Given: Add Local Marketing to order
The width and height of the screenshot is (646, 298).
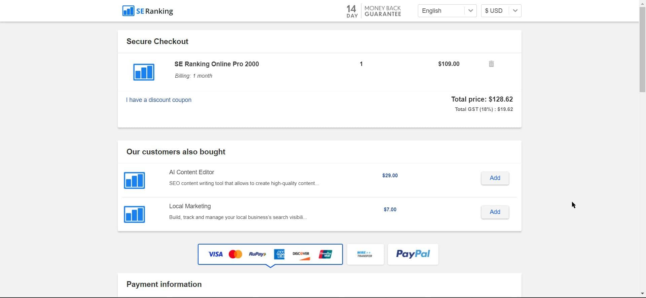Looking at the screenshot, I should click(x=495, y=212).
